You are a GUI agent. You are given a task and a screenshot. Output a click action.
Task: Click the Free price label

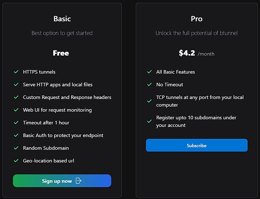(x=61, y=53)
